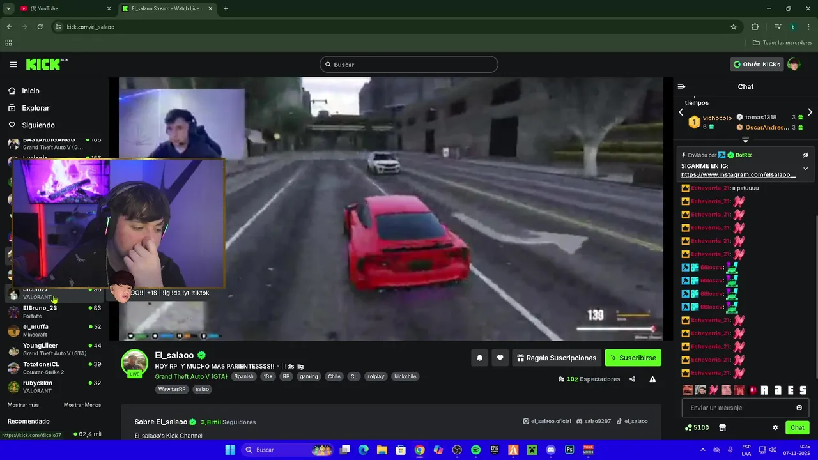Open the emoji picker in chat
The height and width of the screenshot is (460, 818).
(x=799, y=408)
